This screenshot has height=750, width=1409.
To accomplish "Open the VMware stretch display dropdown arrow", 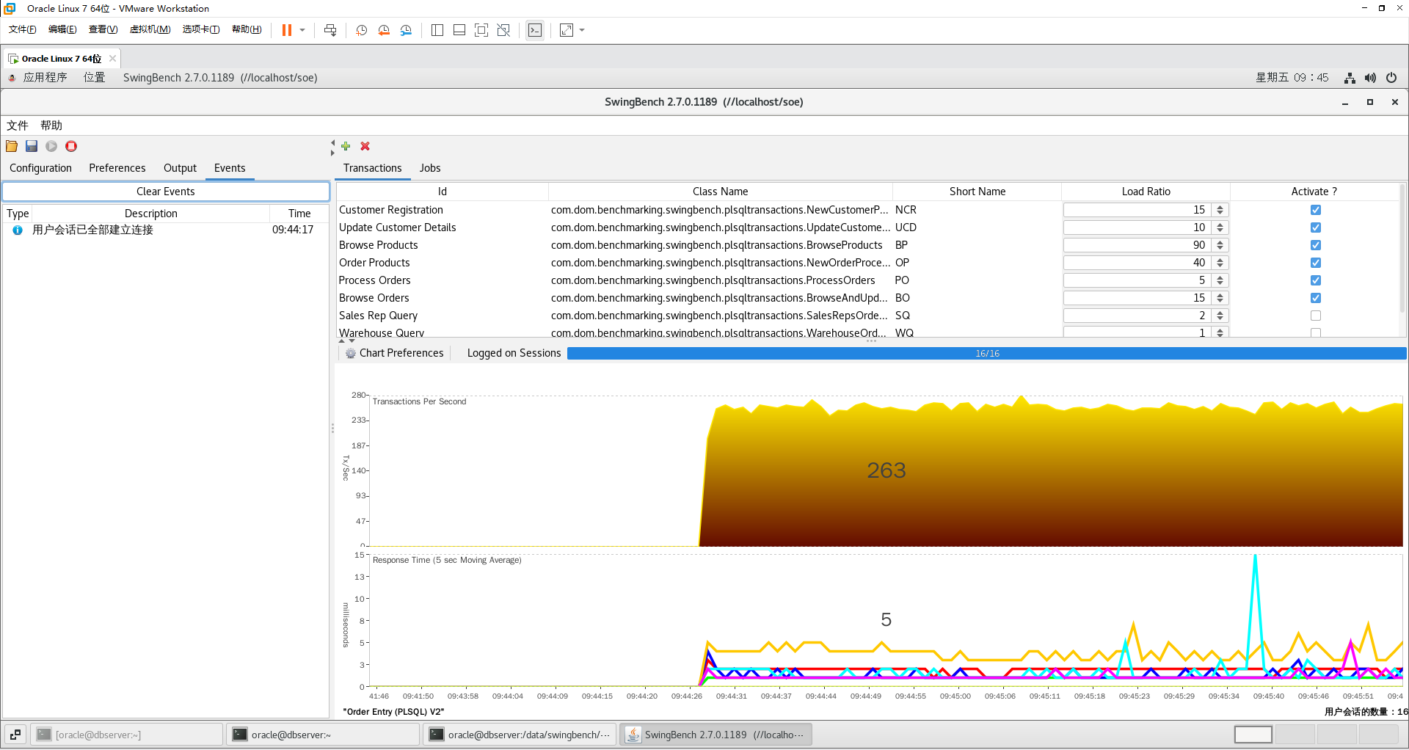I will (582, 30).
